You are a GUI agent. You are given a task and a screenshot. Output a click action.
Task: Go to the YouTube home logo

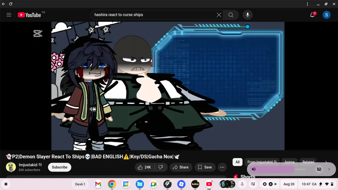[29, 15]
